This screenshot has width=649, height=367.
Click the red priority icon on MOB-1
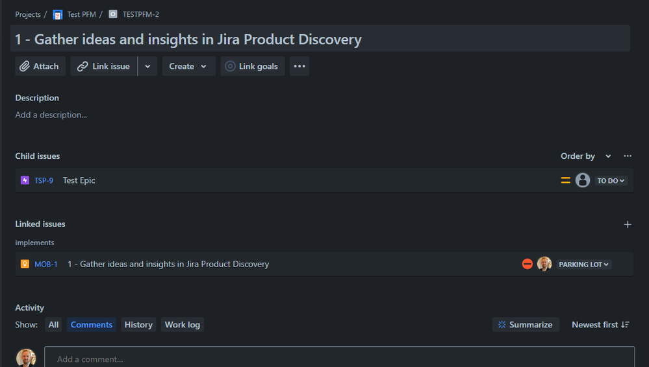point(528,264)
